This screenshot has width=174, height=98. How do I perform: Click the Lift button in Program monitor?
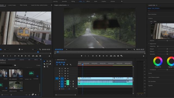click(x=111, y=56)
